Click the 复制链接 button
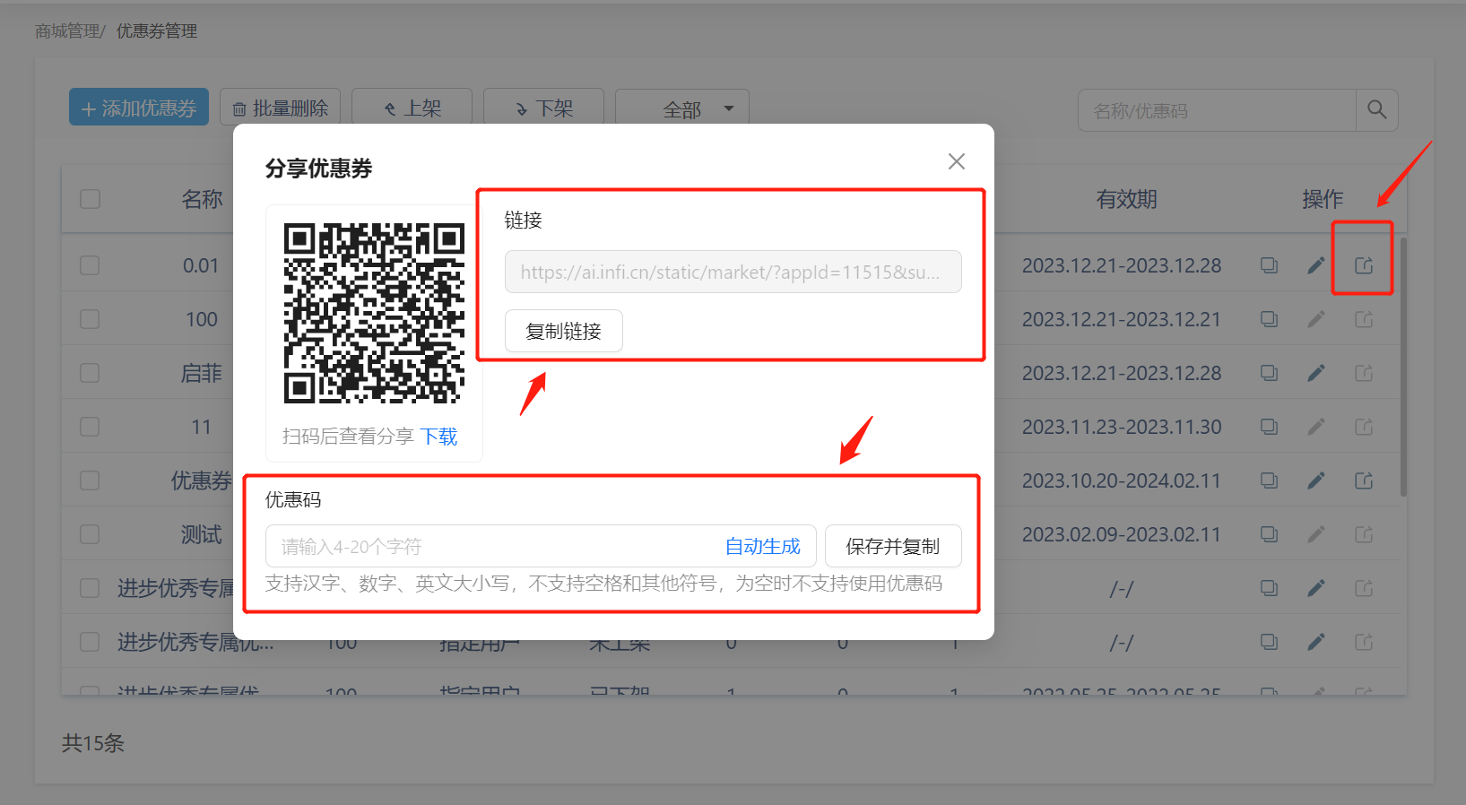This screenshot has width=1466, height=805. coord(563,331)
